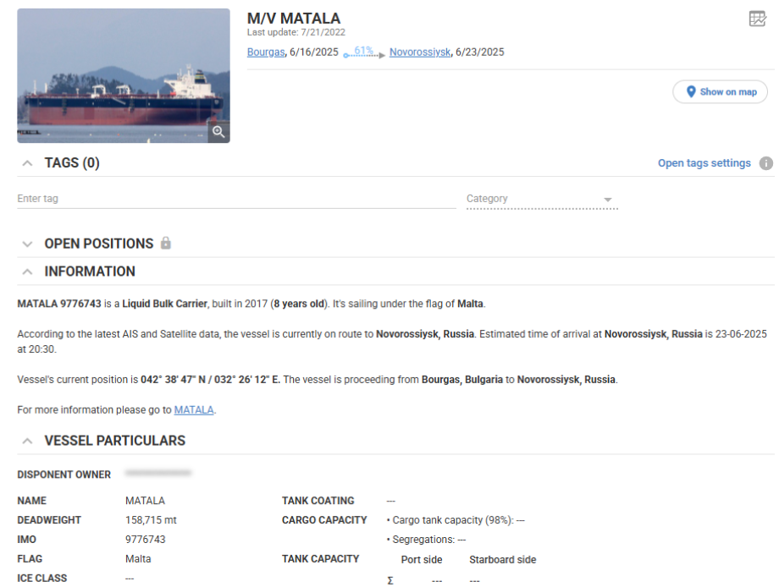The width and height of the screenshot is (779, 587).
Task: Click the Enter tag input field
Action: (x=236, y=199)
